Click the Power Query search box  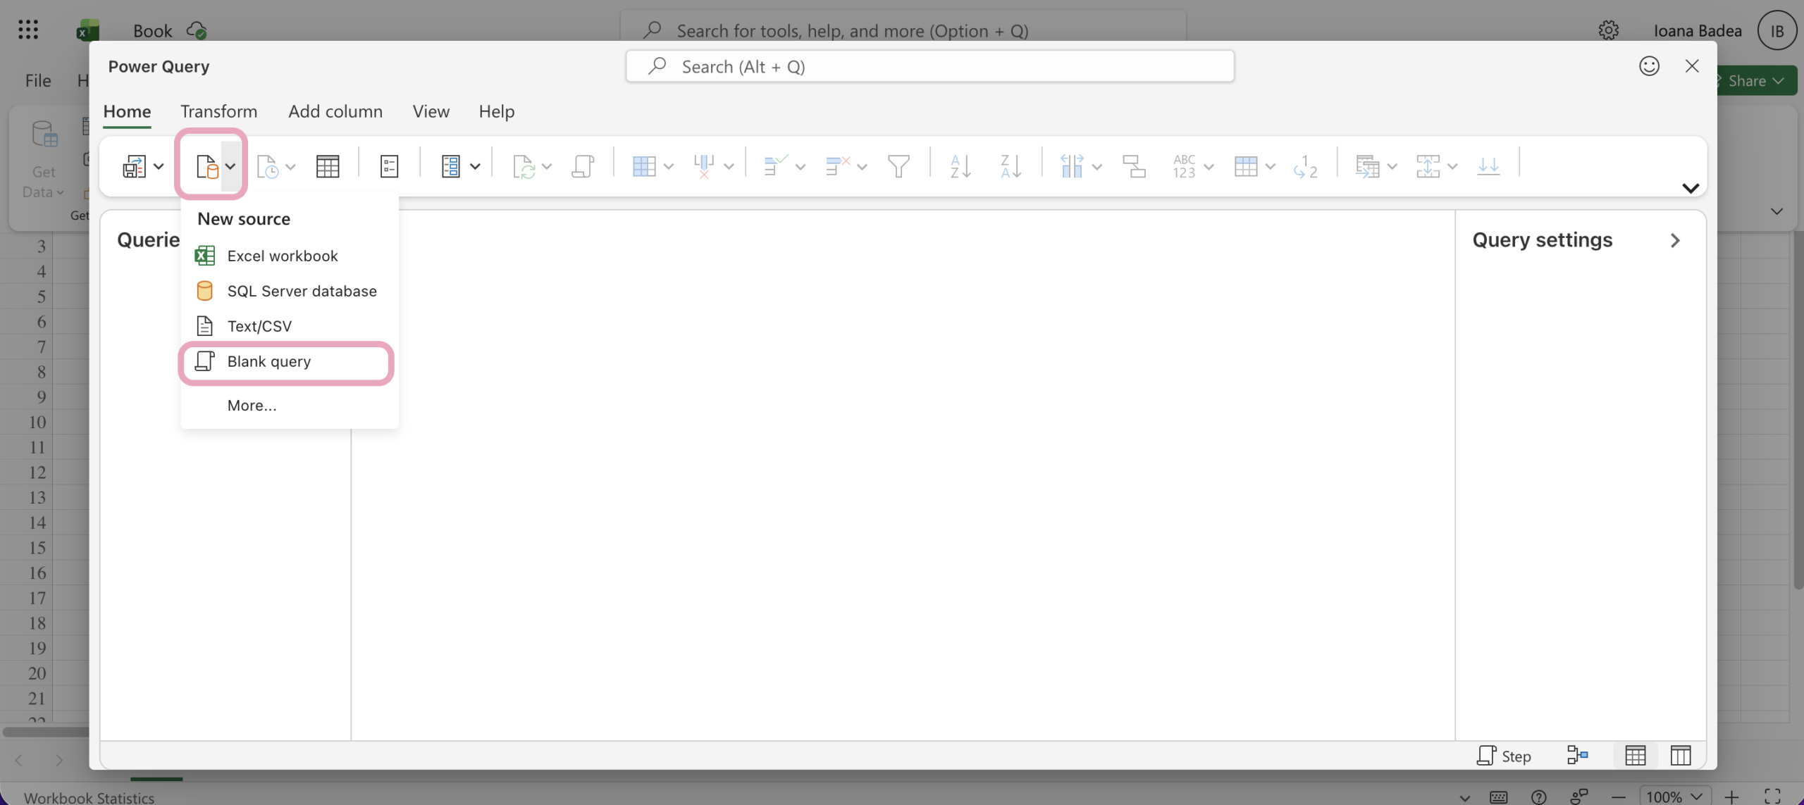[x=930, y=67]
